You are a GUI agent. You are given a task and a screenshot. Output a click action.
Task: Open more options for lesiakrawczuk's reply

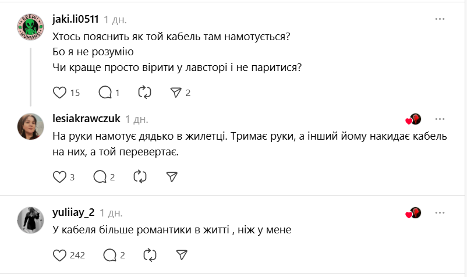point(440,119)
